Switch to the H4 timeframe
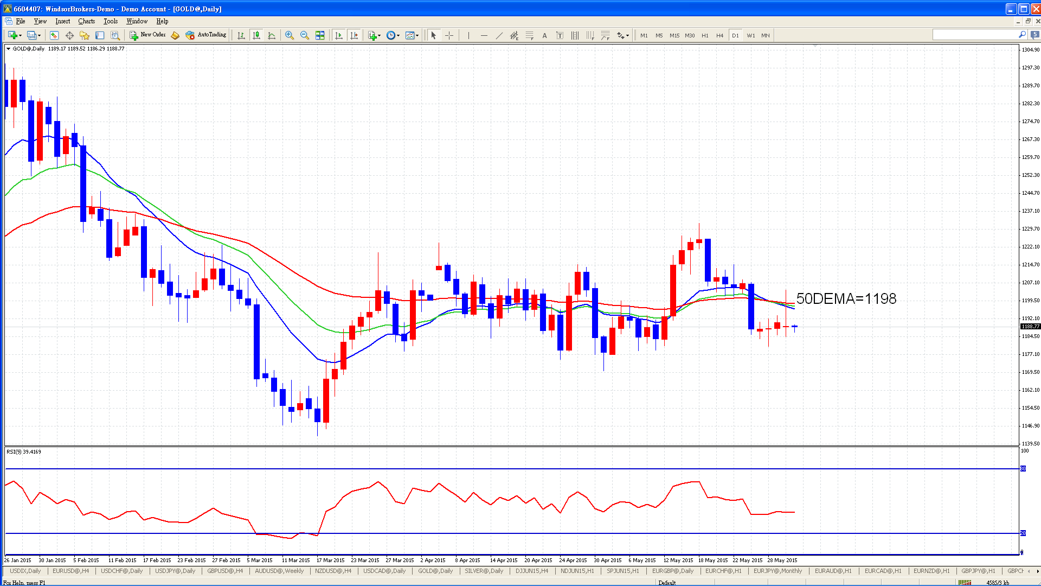 point(720,35)
